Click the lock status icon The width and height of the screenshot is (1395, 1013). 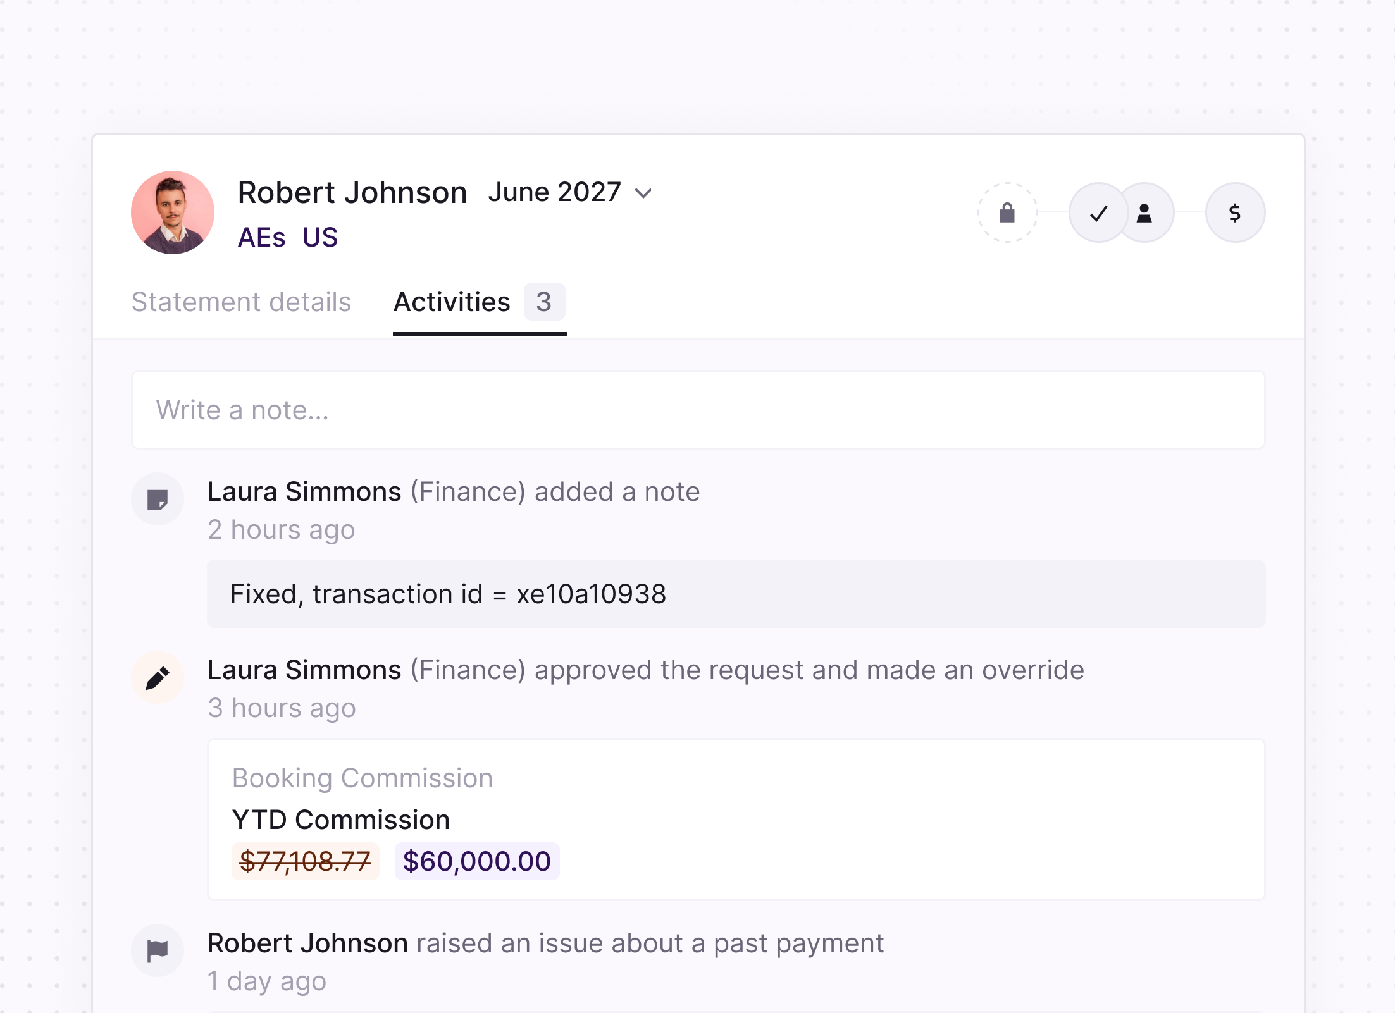coord(1007,212)
